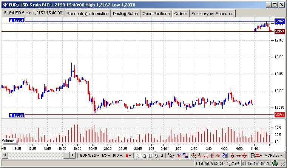The height and width of the screenshot is (168, 287).
Task: Compress chart vertically icon
Action: (x=218, y=156)
